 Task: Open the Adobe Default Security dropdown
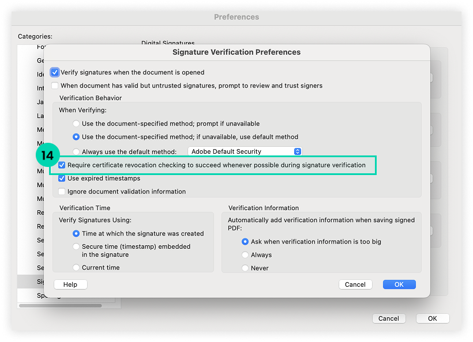(245, 151)
